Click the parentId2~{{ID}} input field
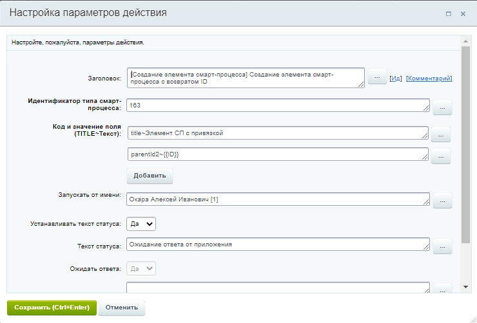 tap(278, 154)
